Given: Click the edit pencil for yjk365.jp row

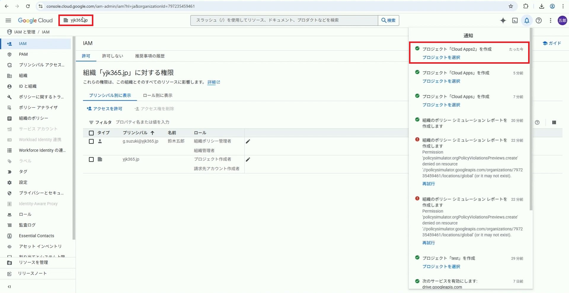Looking at the screenshot, I should (248, 160).
